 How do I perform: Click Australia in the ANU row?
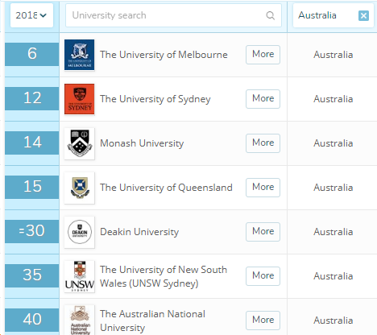(x=333, y=321)
